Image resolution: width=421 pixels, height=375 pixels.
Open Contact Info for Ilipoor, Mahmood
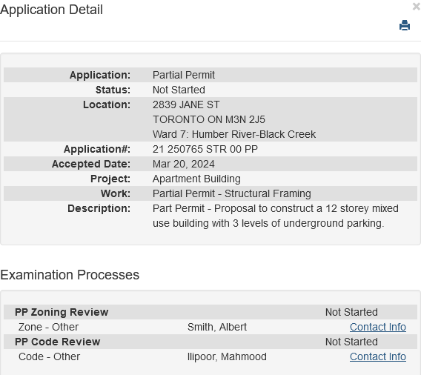(x=378, y=356)
